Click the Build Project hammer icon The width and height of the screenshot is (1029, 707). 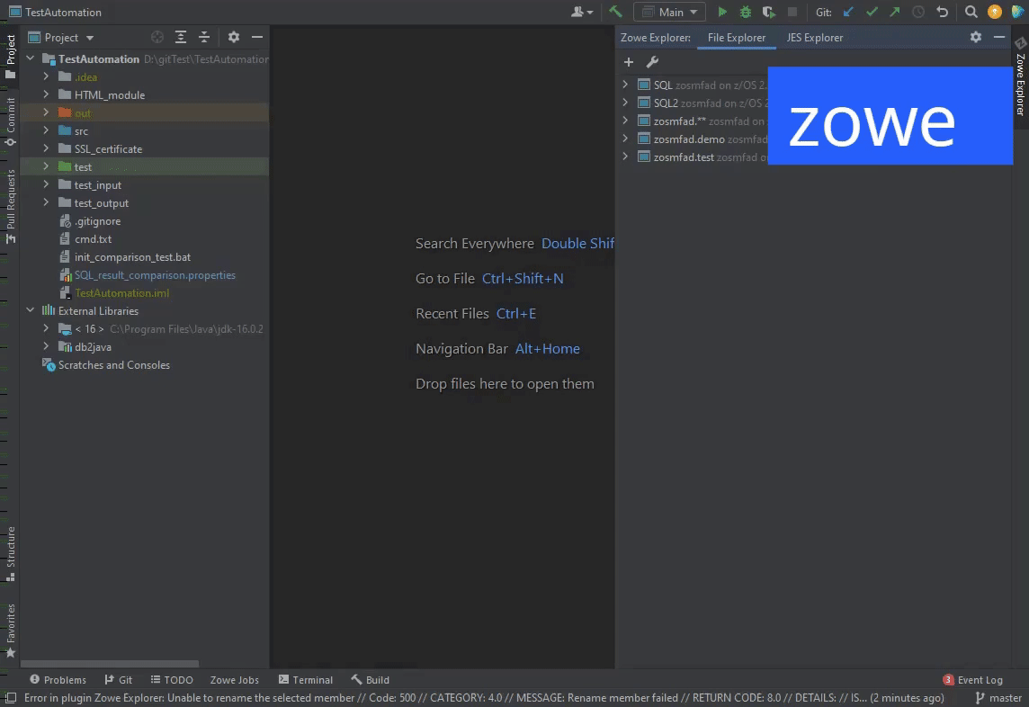pyautogui.click(x=615, y=12)
